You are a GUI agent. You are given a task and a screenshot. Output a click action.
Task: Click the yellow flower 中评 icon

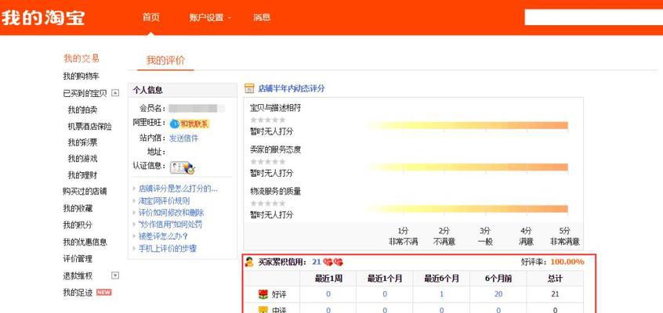(x=263, y=310)
